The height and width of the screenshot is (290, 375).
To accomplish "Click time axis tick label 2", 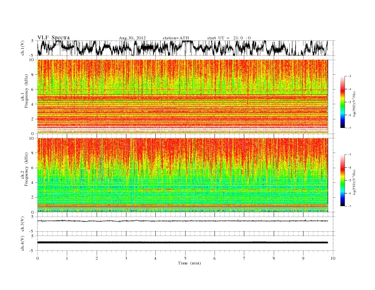I will tap(97, 258).
